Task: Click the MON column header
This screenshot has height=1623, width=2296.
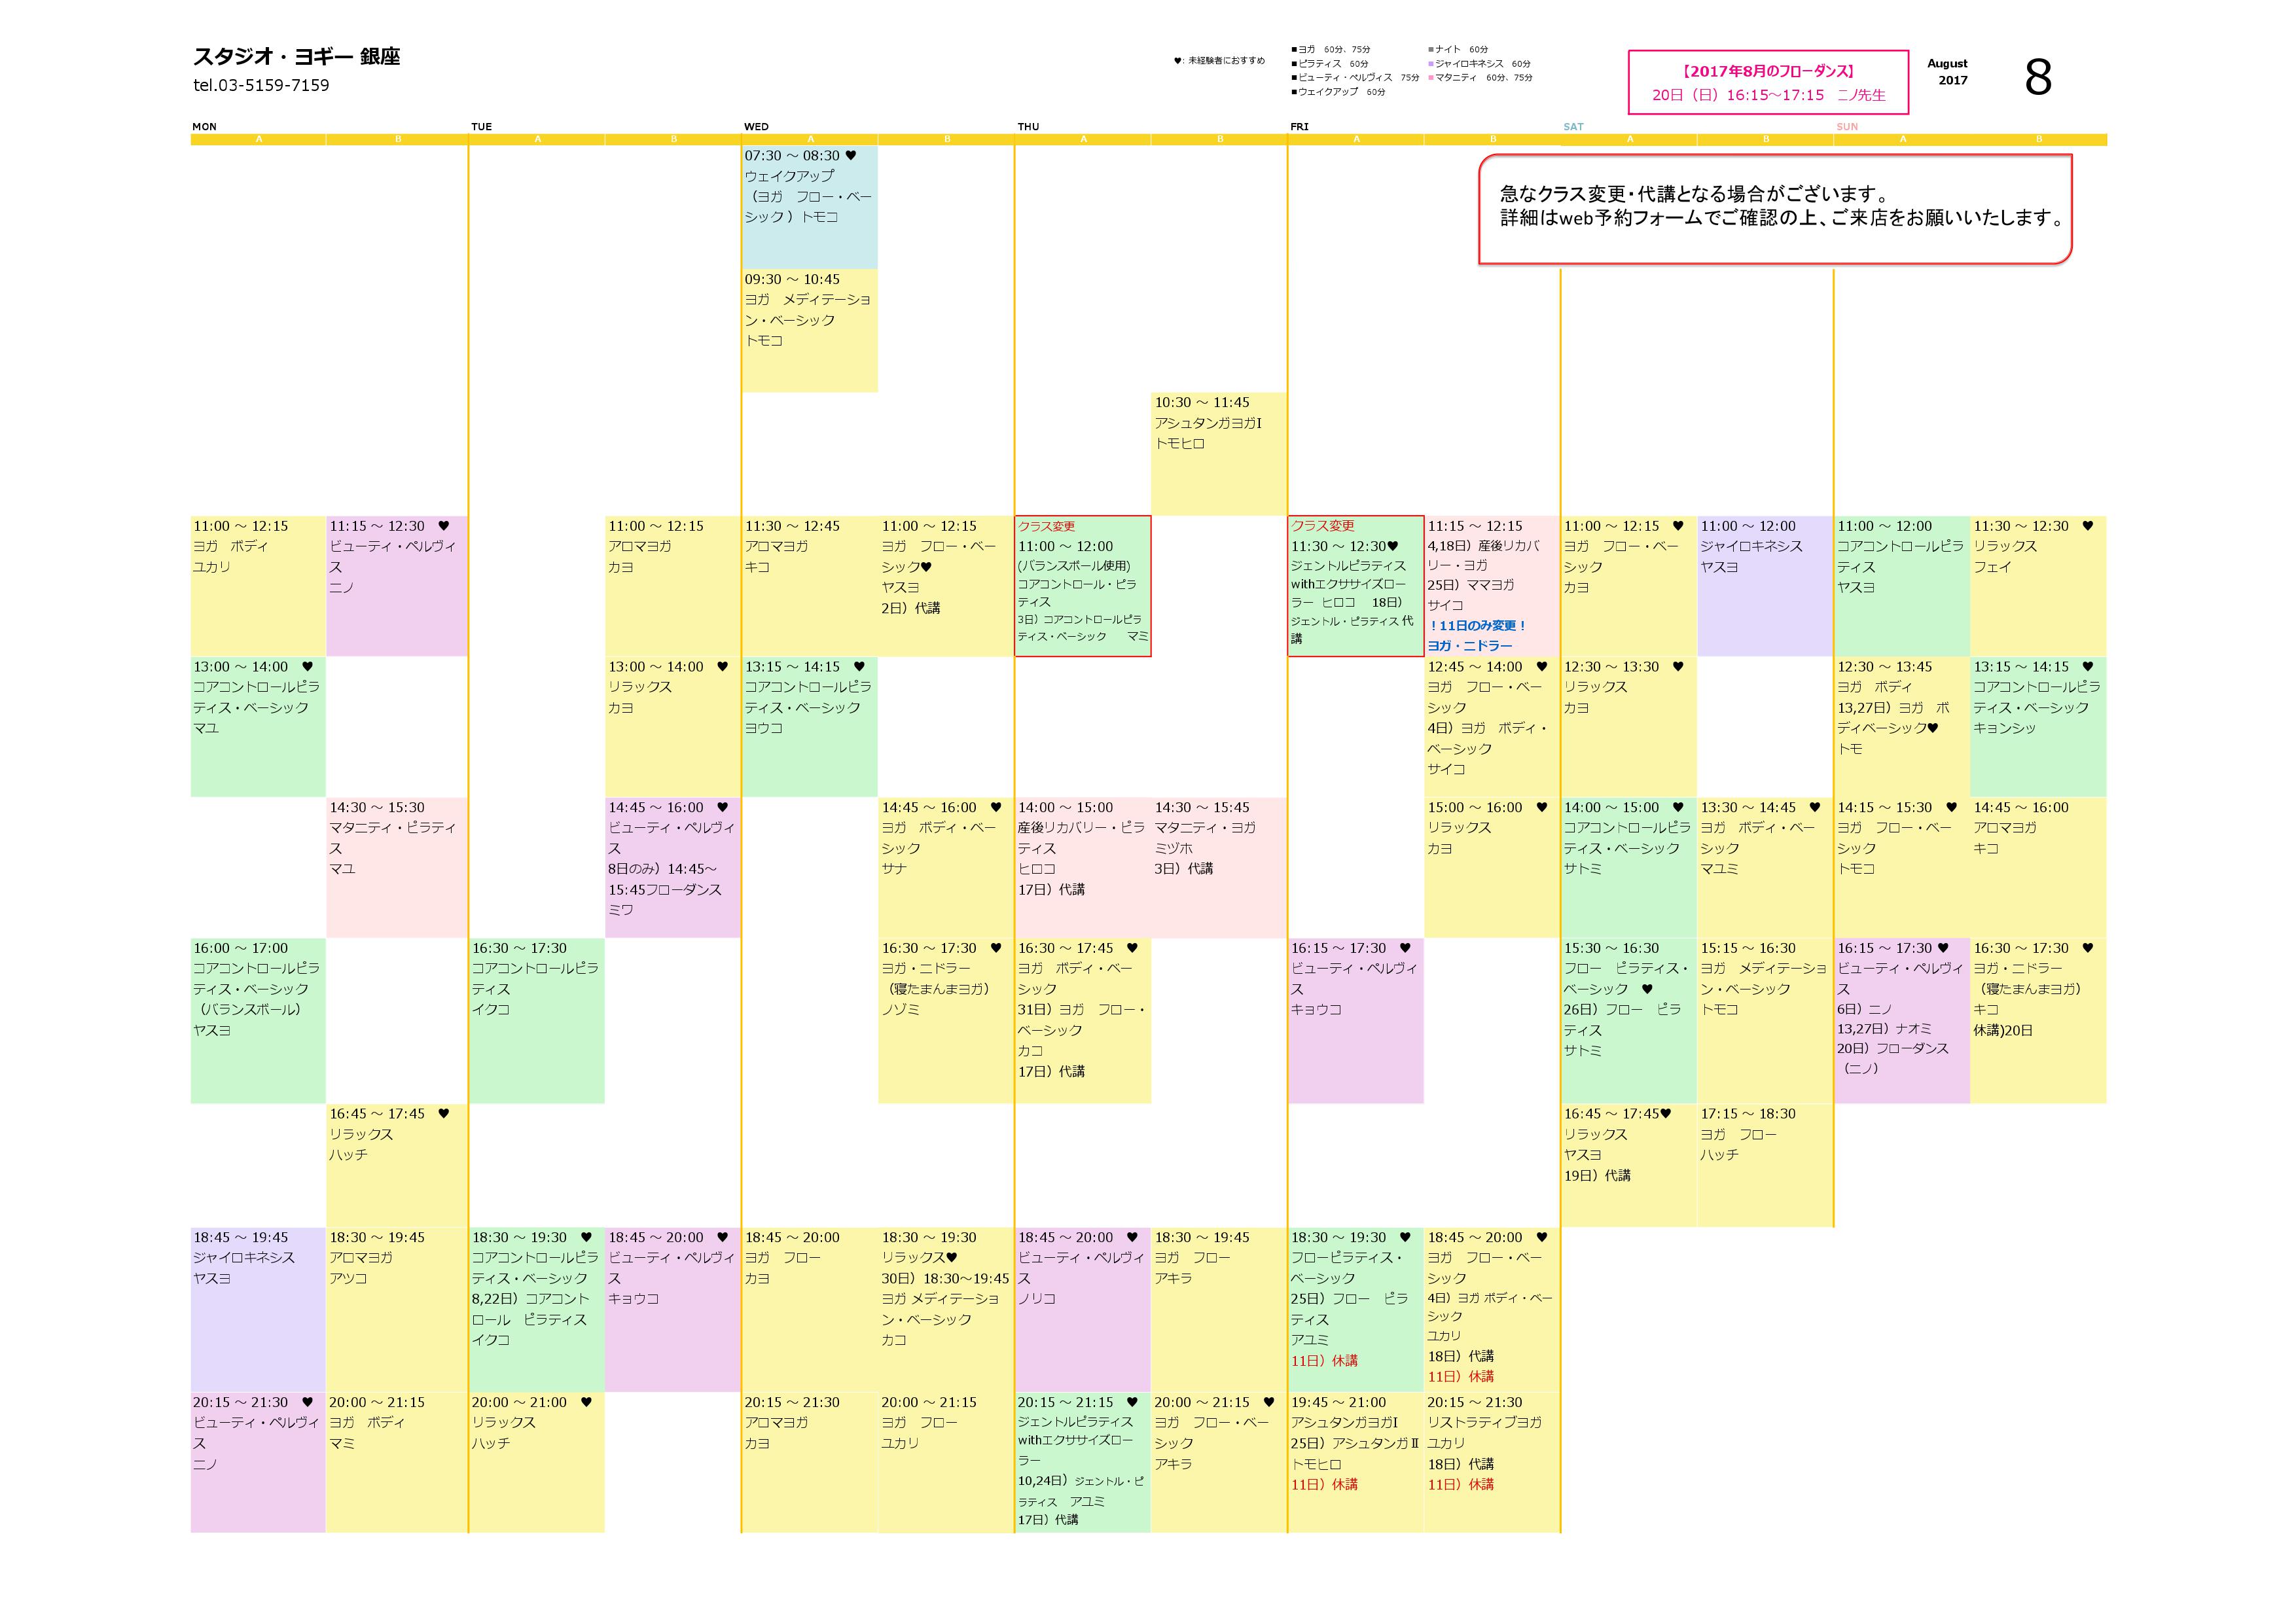Action: click(204, 127)
